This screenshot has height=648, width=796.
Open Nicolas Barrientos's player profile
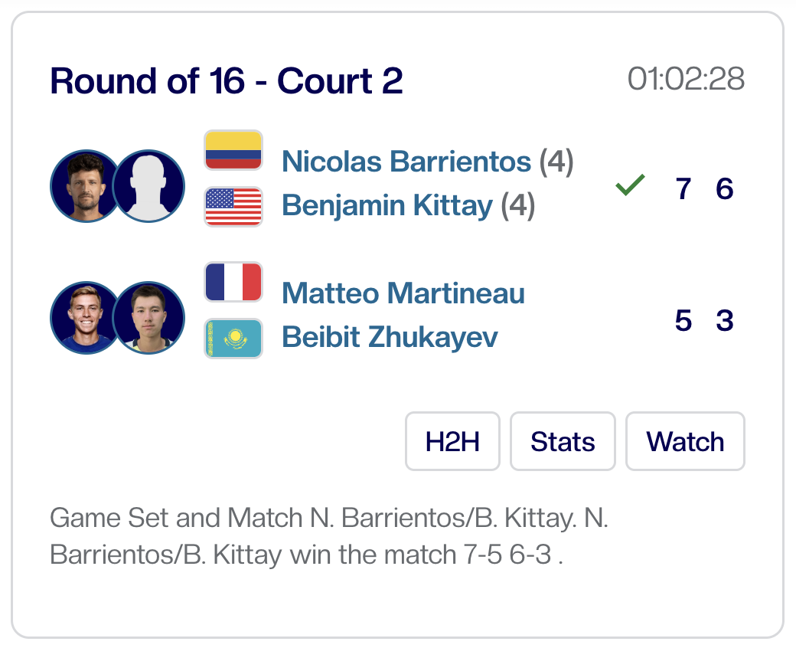click(x=406, y=162)
